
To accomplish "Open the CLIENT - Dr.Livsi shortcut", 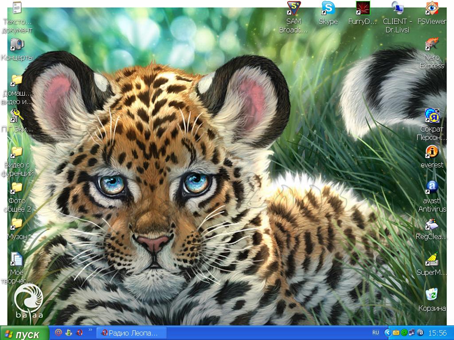I will click(397, 8).
